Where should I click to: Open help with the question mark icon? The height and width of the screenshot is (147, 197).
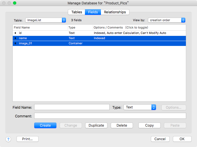[x=8, y=139]
